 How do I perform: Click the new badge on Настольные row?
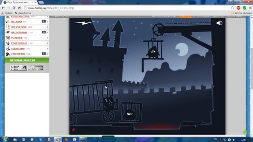coord(44,32)
